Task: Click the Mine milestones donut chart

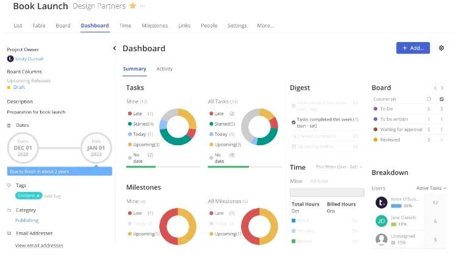Action: coord(178,226)
